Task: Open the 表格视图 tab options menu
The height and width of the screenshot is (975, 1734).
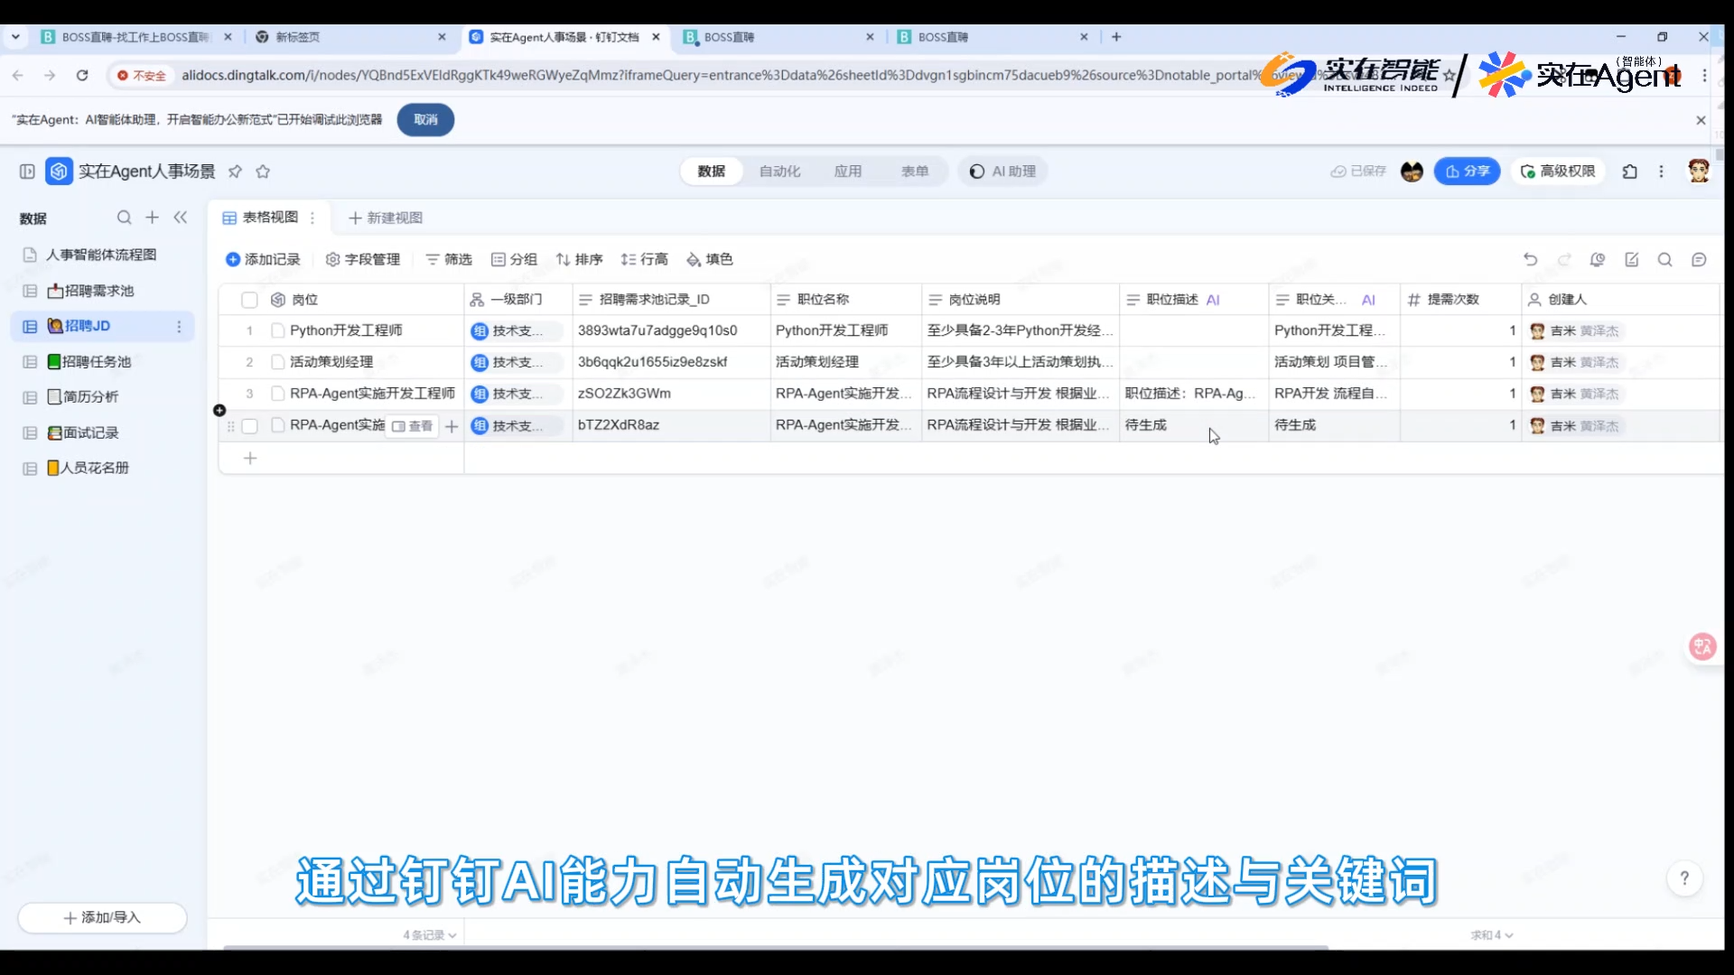Action: pos(312,218)
